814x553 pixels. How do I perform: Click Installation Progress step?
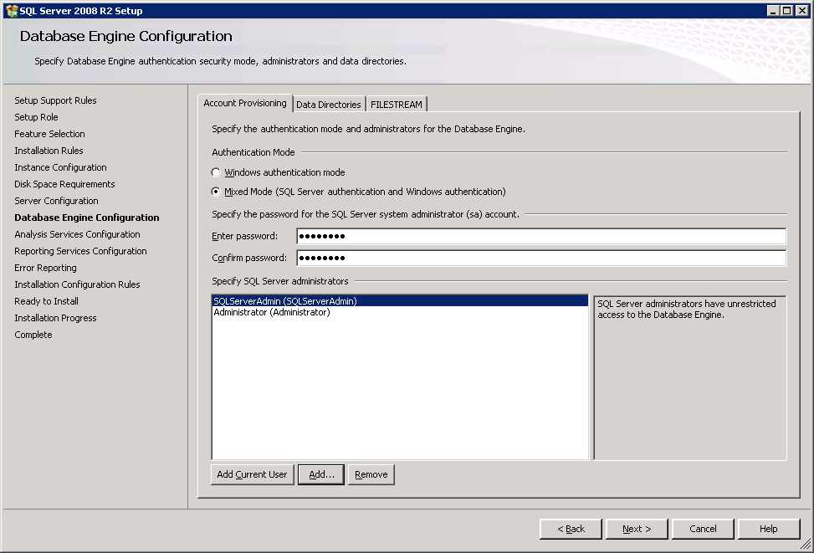tap(55, 318)
